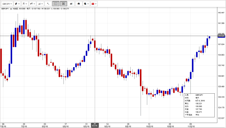The height and width of the screenshot is (128, 226).
Task: Open the drawing tools dropdown
Action: pos(33,4)
